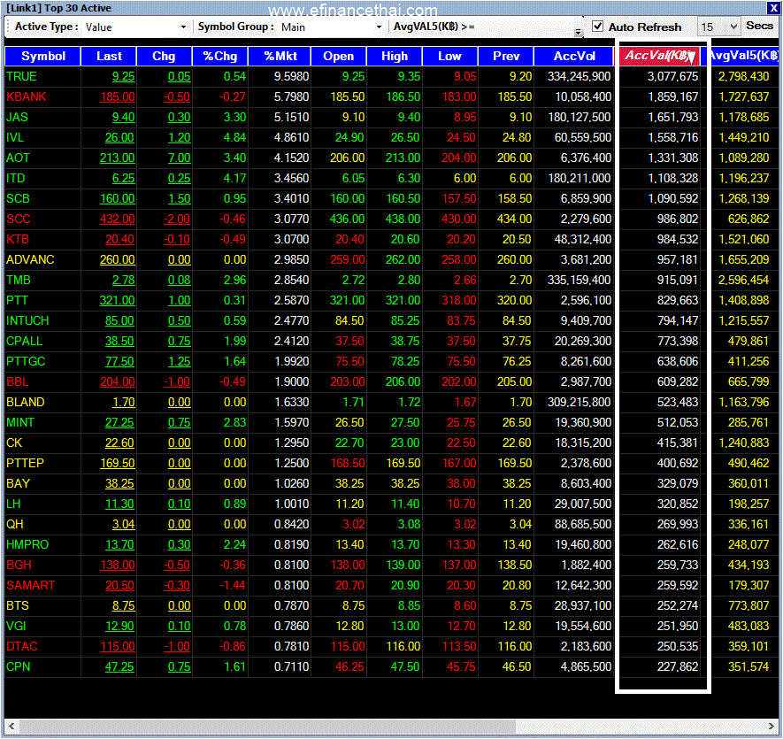Select the TMB symbol
This screenshot has width=783, height=739.
(19, 280)
